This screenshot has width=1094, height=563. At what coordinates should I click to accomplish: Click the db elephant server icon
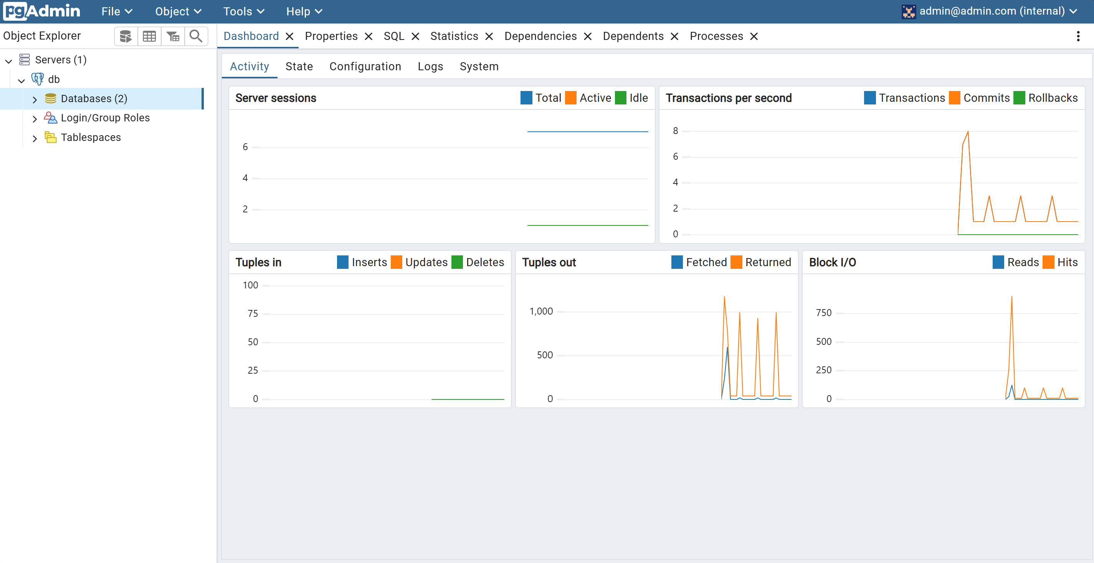[37, 79]
